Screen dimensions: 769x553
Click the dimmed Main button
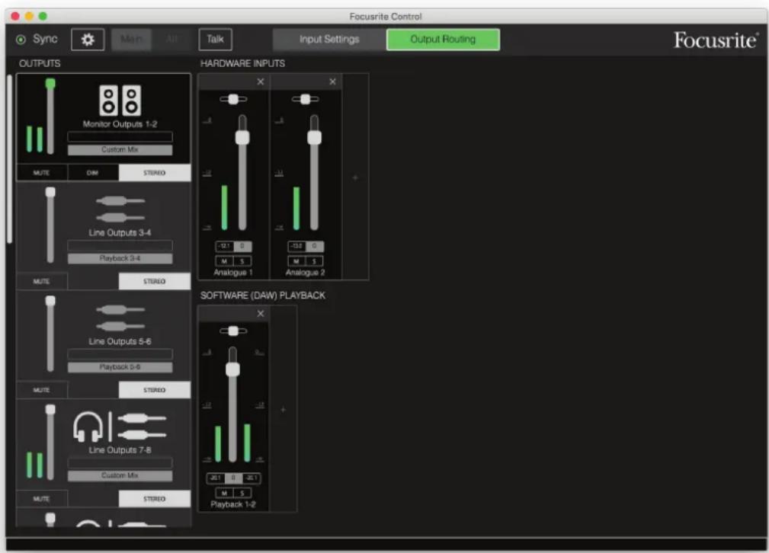(131, 39)
